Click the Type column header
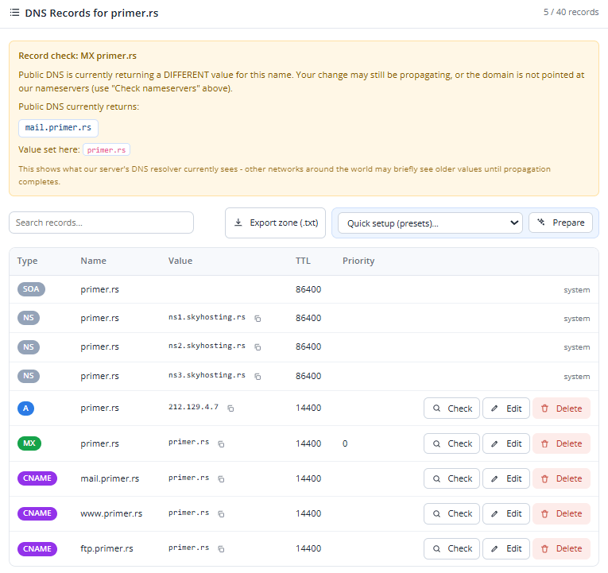 [27, 261]
